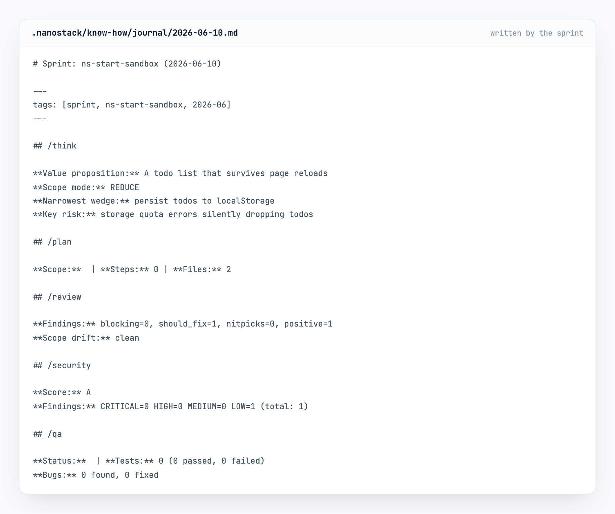Click the '## /qa' heading
The image size is (615, 514).
coord(47,434)
